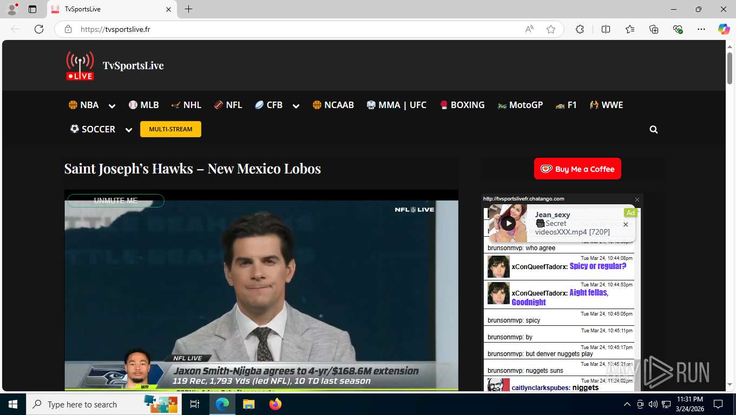Open Tab actions menu icon
Image resolution: width=736 pixels, height=415 pixels.
pyautogui.click(x=32, y=9)
